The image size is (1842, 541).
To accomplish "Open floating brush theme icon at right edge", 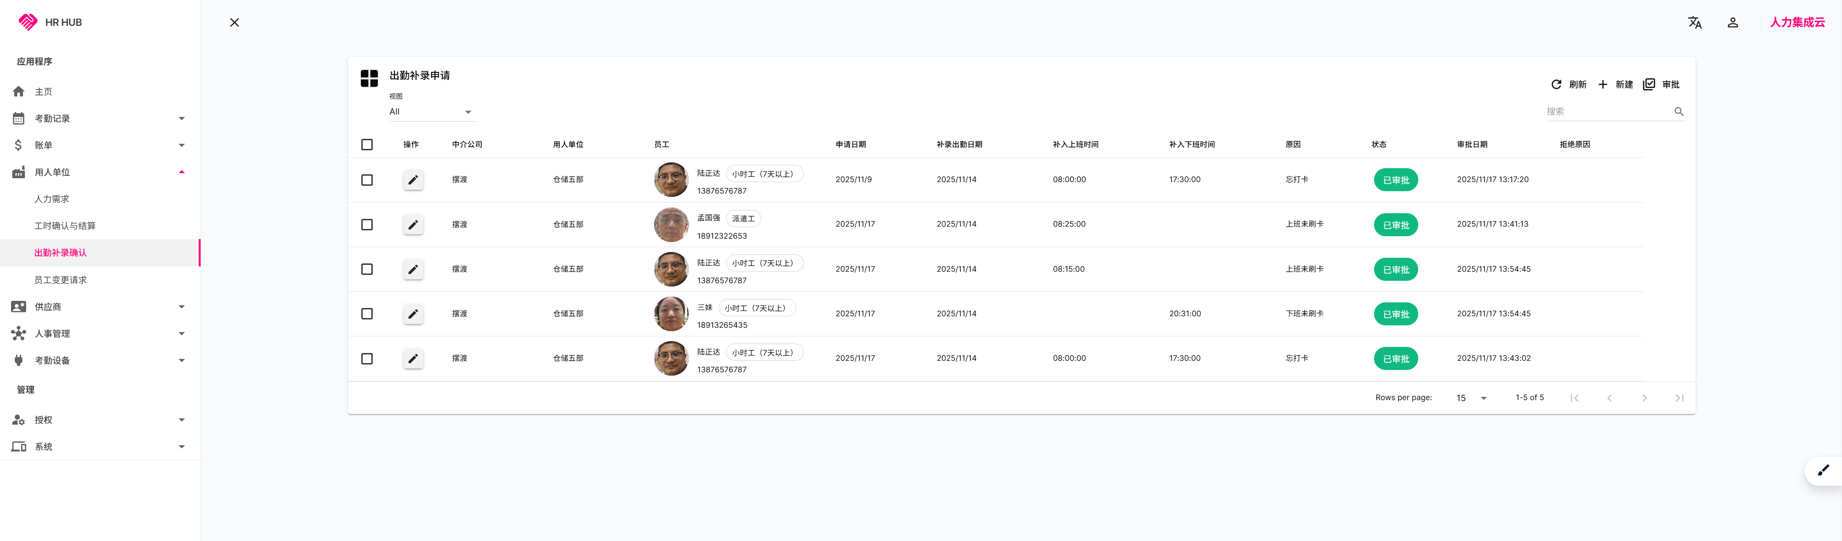I will pyautogui.click(x=1823, y=471).
